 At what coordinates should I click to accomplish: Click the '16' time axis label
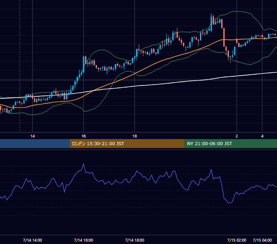pos(84,136)
